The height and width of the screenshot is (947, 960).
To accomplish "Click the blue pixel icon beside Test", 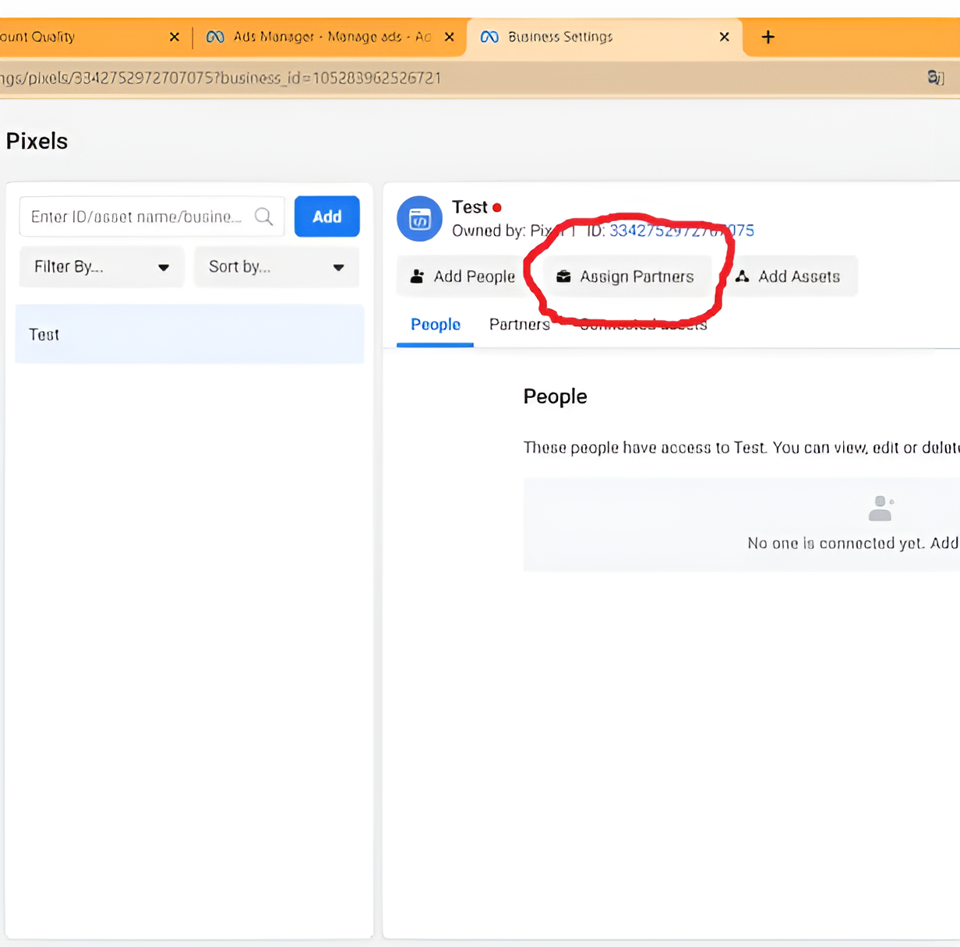I will [x=419, y=219].
